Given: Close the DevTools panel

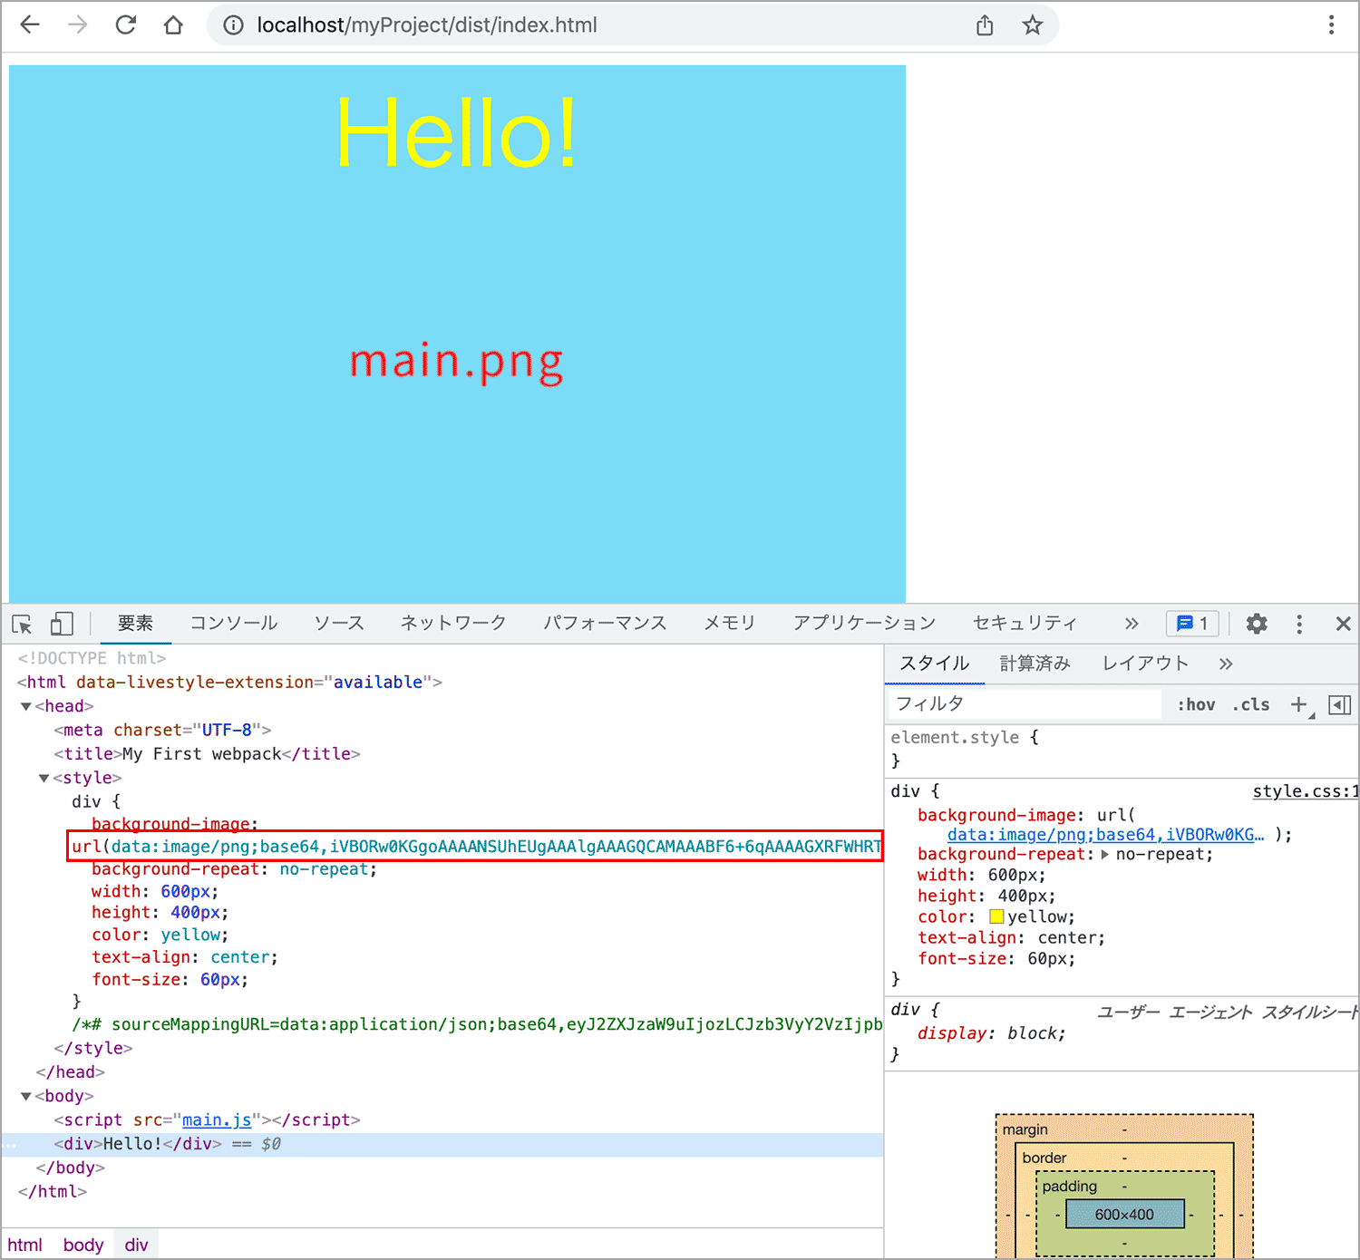Looking at the screenshot, I should click(1343, 624).
